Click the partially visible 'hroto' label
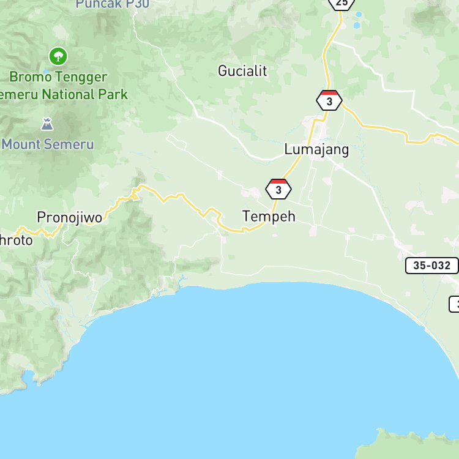459x459 pixels. 16,241
